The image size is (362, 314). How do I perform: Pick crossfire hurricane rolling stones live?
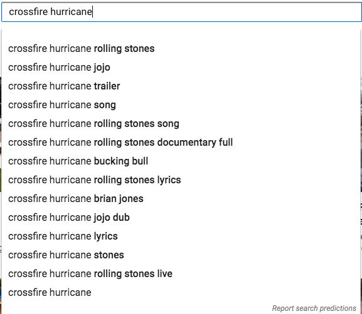[x=181, y=274]
